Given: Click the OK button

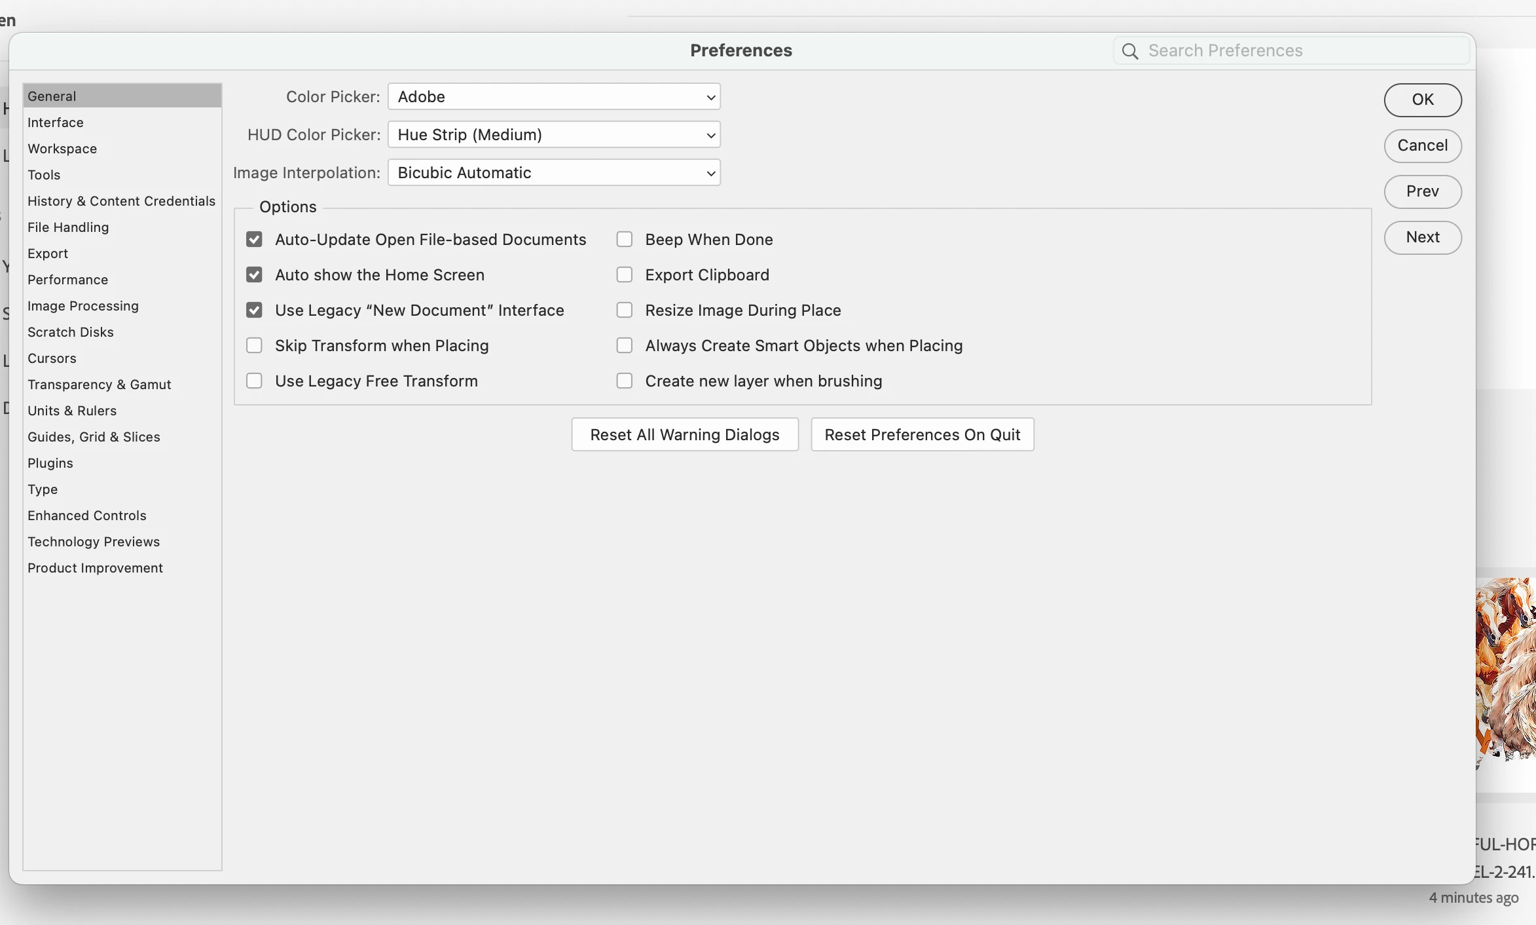Looking at the screenshot, I should (1422, 100).
